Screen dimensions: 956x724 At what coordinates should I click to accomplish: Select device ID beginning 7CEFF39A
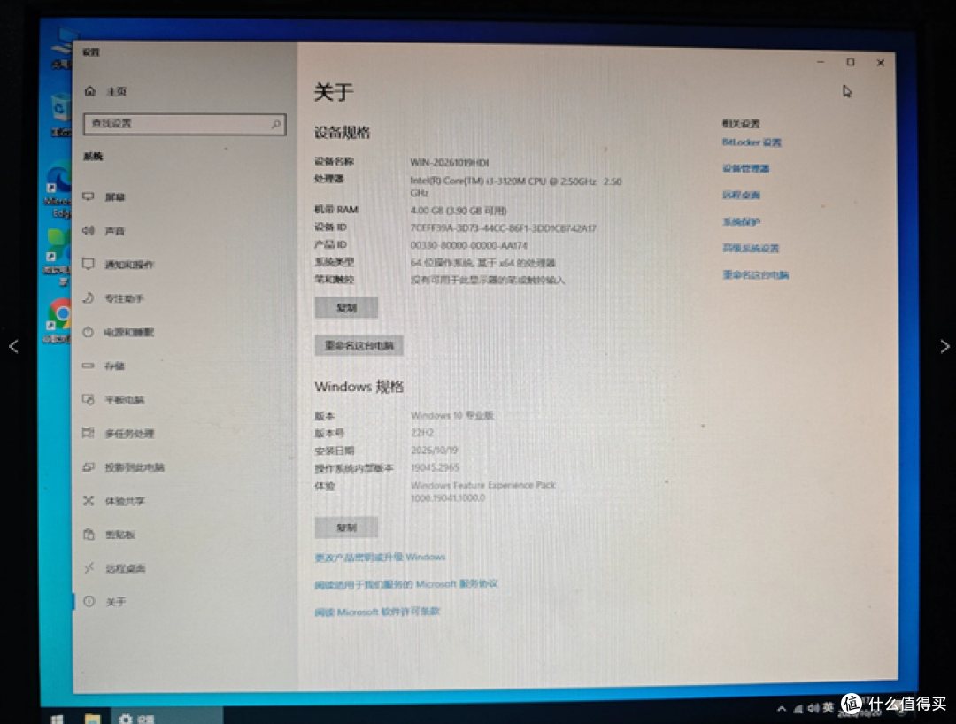[x=503, y=228]
